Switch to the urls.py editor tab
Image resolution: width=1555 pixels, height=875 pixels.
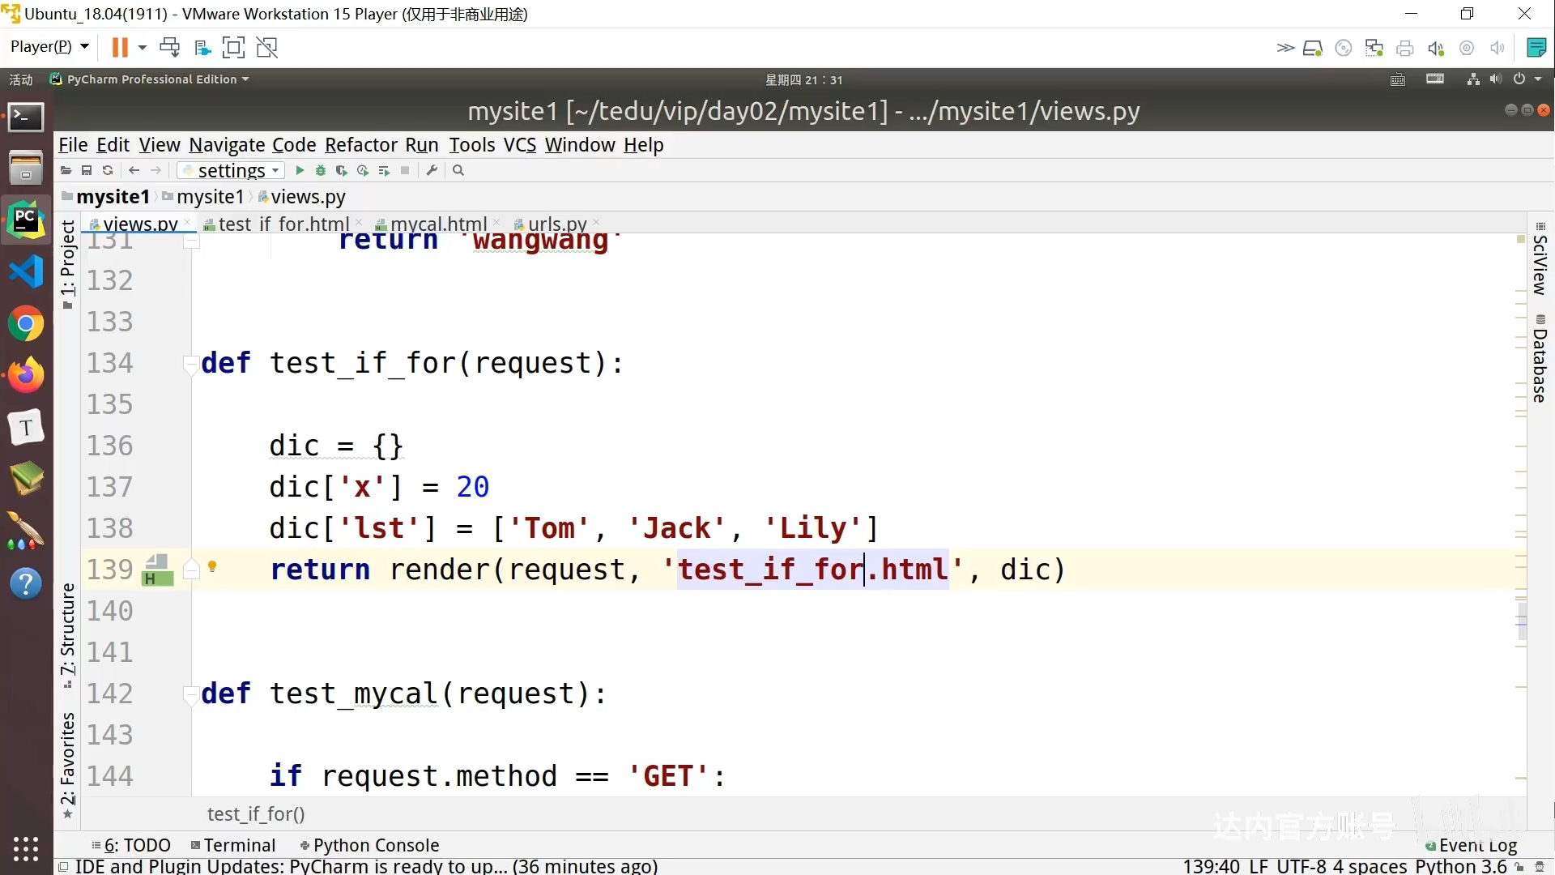[557, 224]
